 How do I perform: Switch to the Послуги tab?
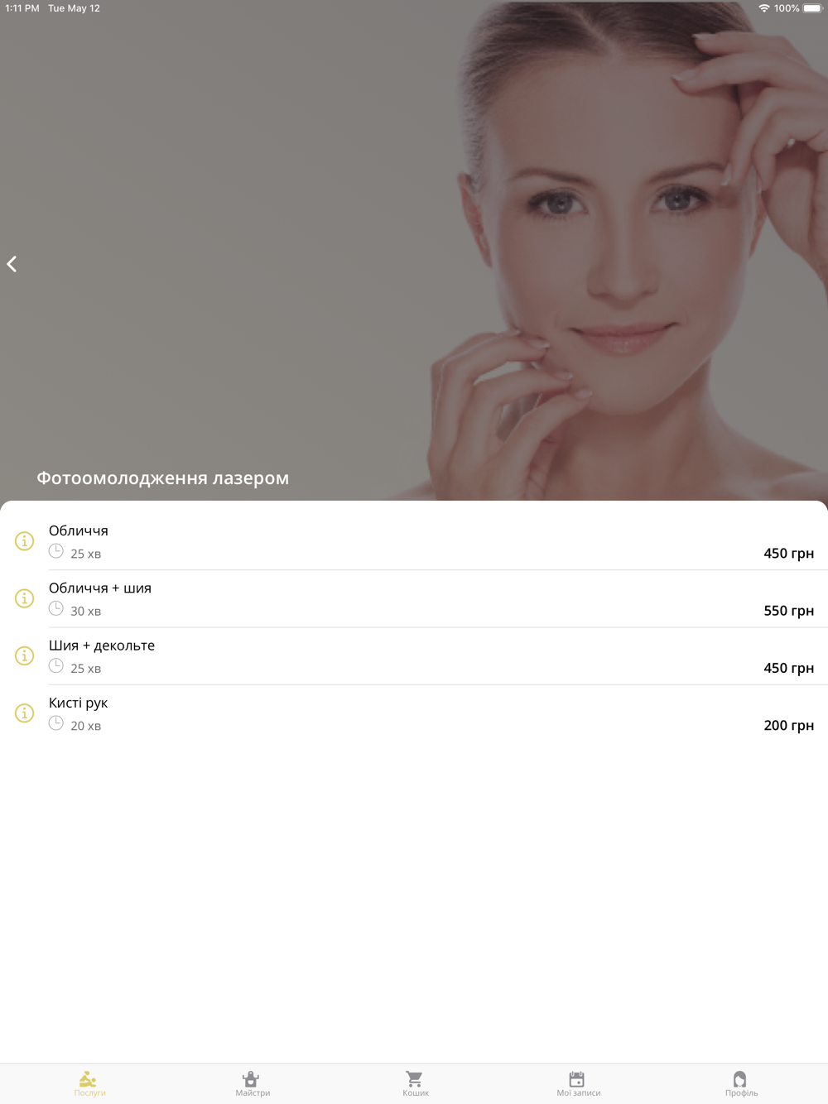89,1083
